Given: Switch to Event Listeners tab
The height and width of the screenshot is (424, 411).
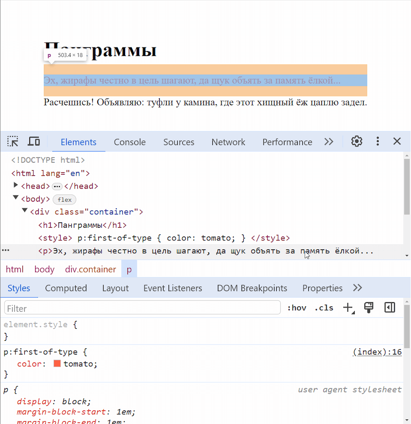Looking at the screenshot, I should pos(173,288).
